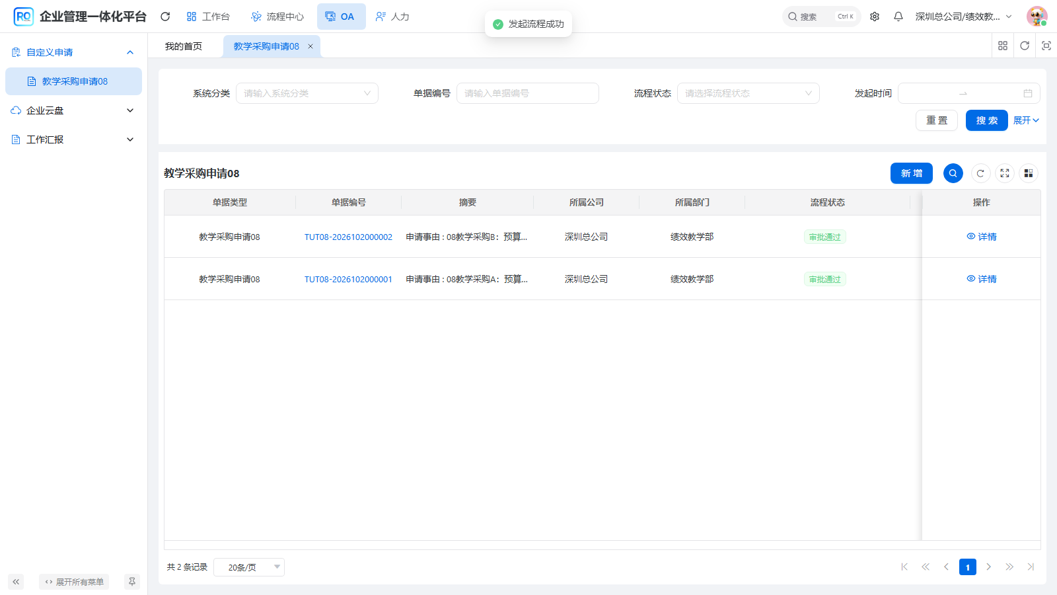This screenshot has width=1057, height=595.
Task: Open the date picker calendar icon
Action: point(1028,93)
